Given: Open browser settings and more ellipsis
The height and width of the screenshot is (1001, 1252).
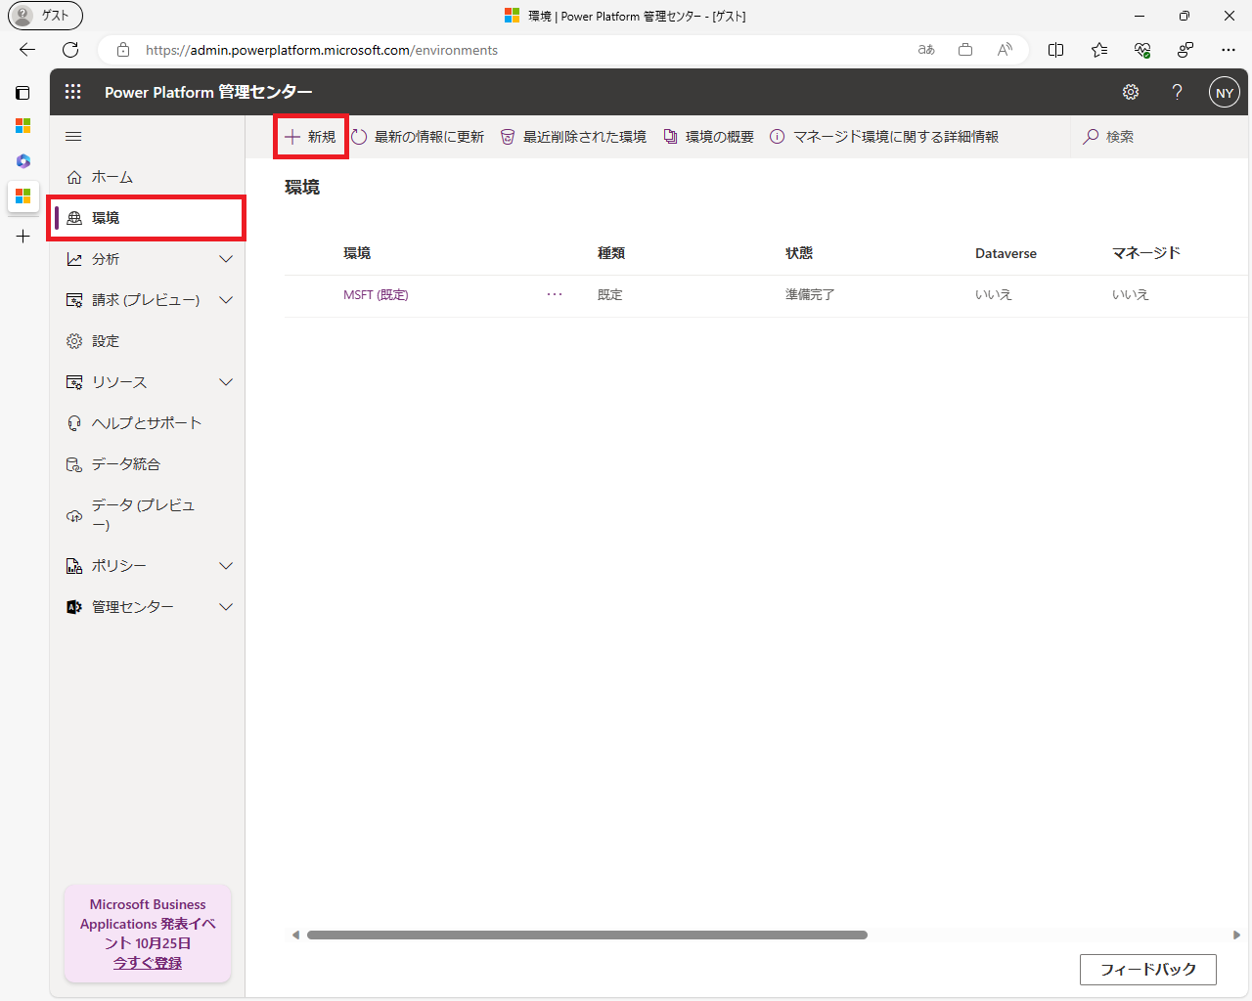Looking at the screenshot, I should [x=1229, y=50].
